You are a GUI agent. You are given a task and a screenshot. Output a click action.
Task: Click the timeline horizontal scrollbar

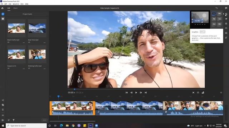pyautogui.click(x=72, y=121)
